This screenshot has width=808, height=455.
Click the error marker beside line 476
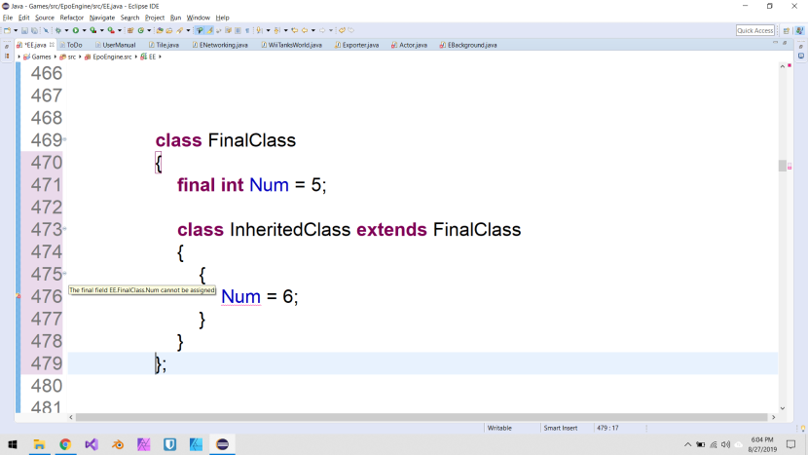tap(18, 296)
